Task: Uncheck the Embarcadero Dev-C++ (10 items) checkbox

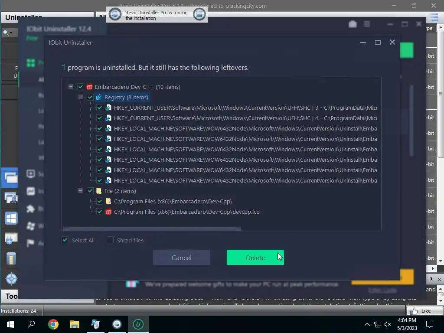Action: (x=81, y=87)
